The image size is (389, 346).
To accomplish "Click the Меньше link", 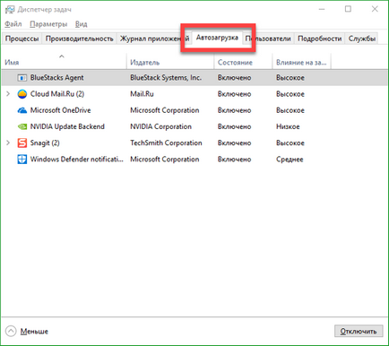I will (x=34, y=332).
